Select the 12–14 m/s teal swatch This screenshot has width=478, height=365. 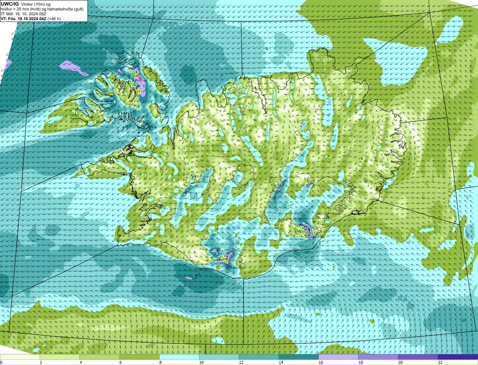tap(259, 357)
